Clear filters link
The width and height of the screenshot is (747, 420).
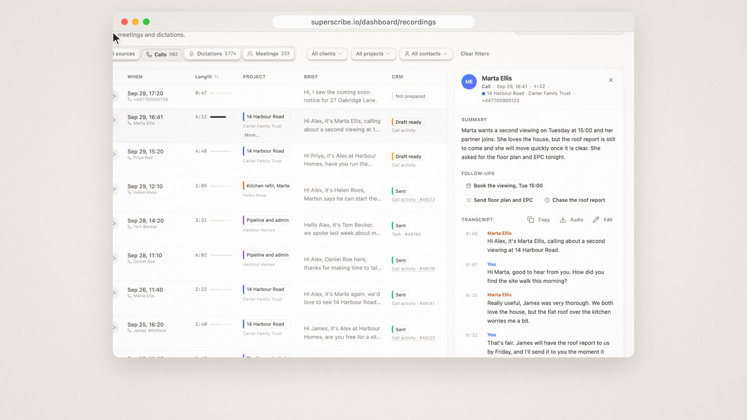475,54
